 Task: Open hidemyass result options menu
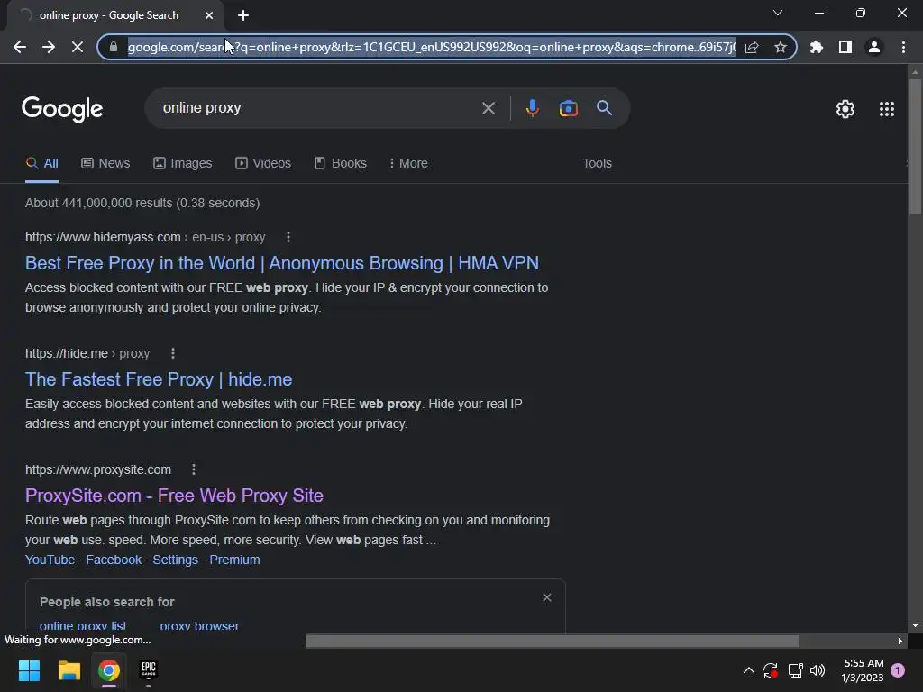(288, 237)
